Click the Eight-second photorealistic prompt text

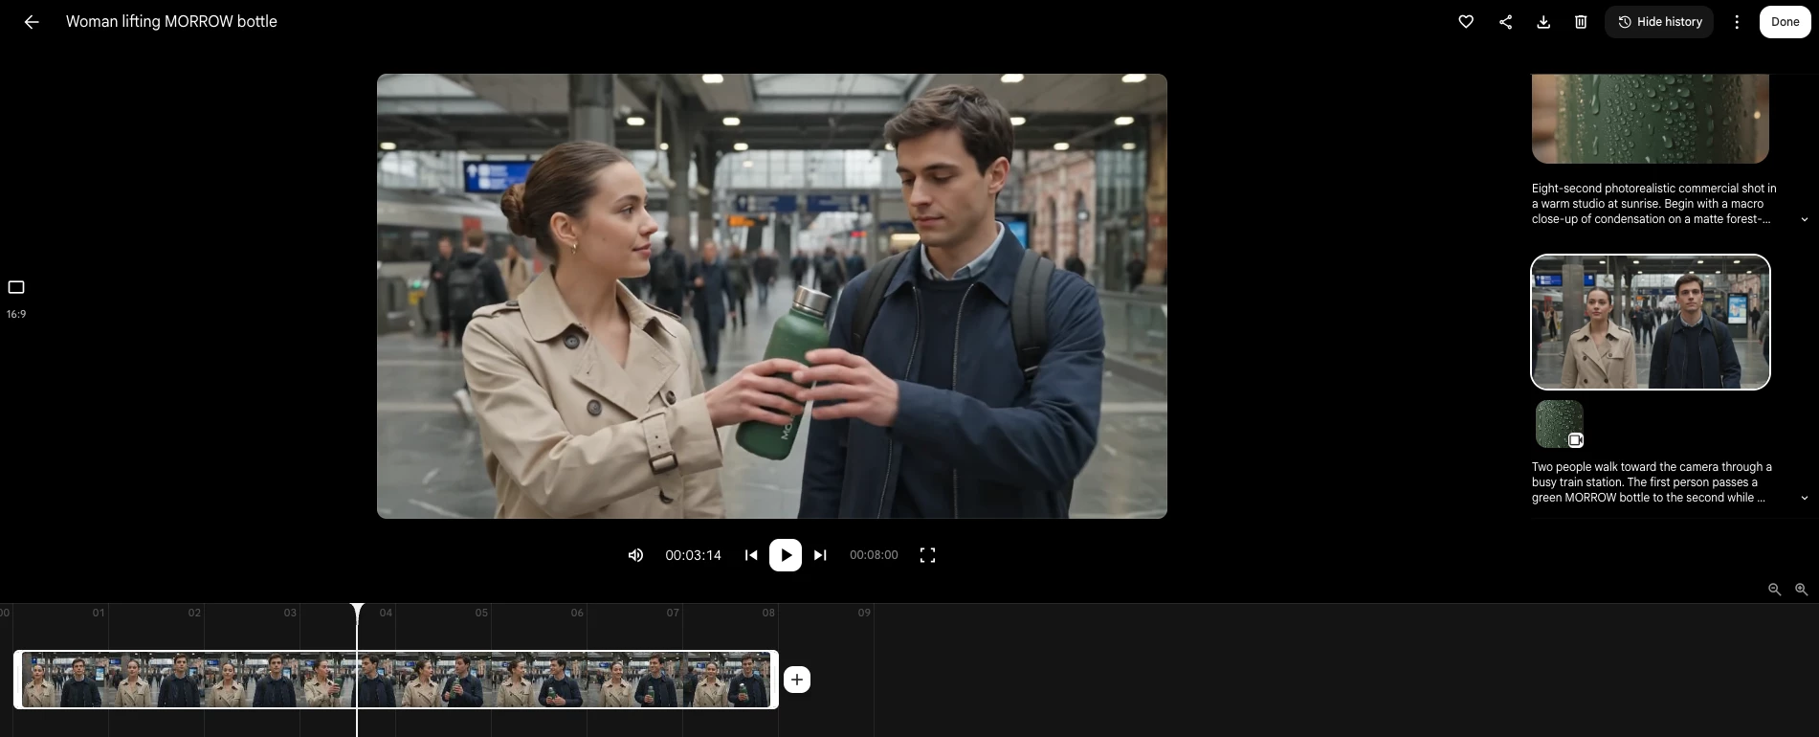tap(1653, 204)
